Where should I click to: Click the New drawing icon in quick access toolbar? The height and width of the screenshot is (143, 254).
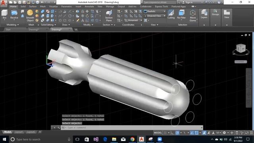point(11,2)
